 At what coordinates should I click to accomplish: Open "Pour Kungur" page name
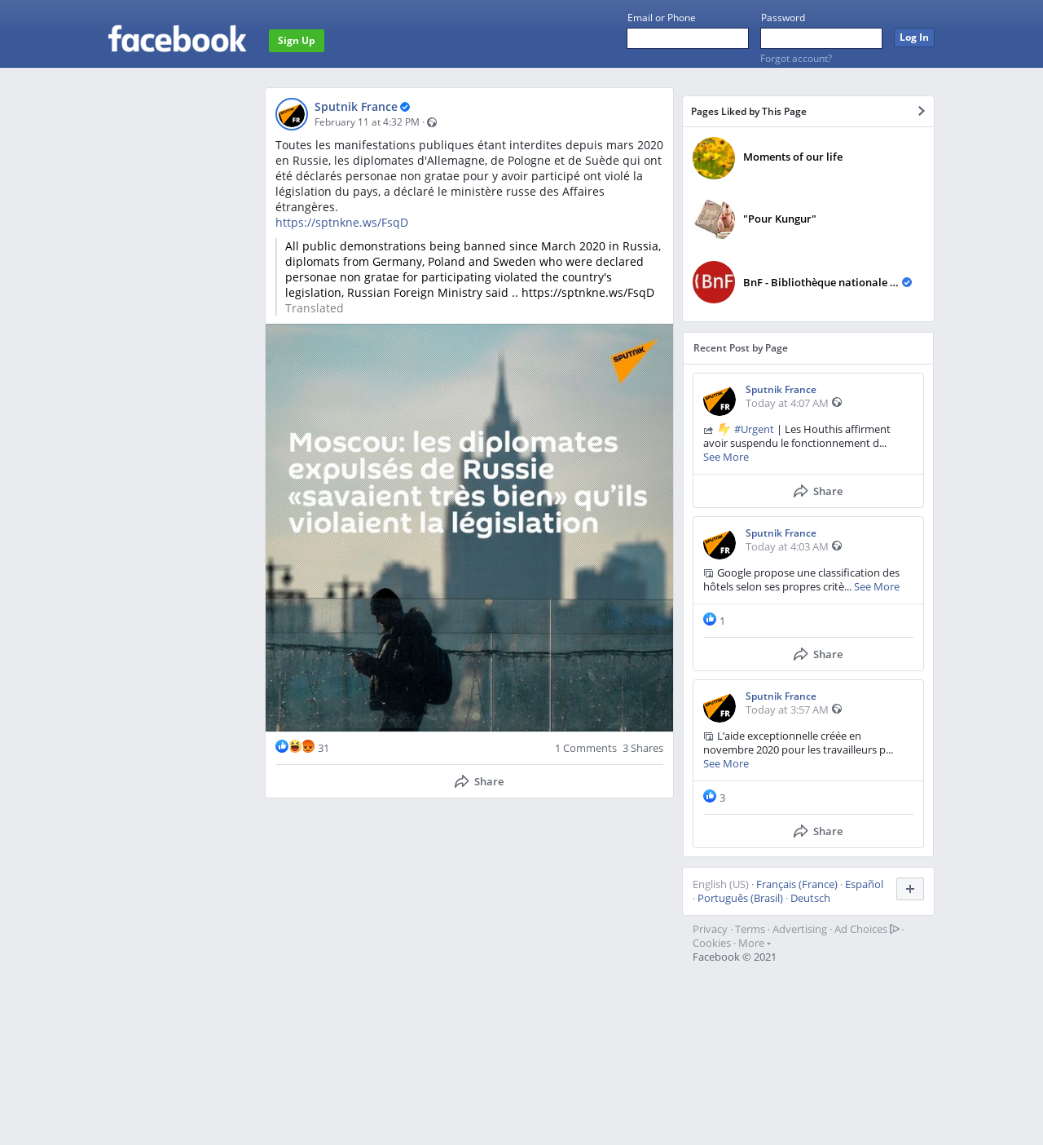point(779,219)
